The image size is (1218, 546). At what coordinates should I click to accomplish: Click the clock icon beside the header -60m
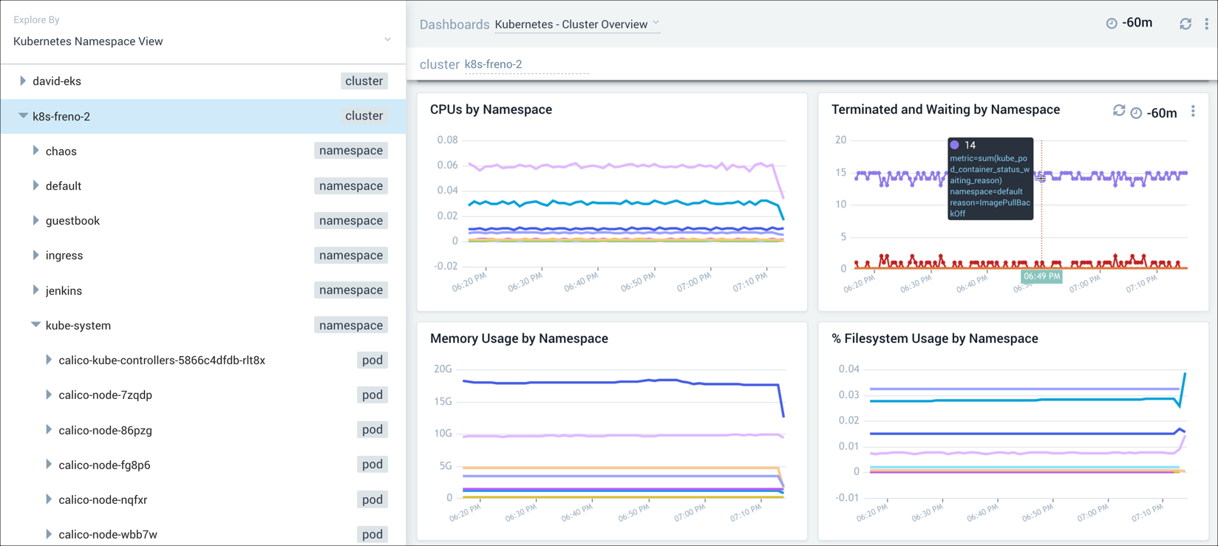[1111, 24]
